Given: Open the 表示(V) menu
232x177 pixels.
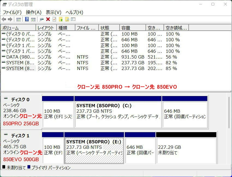Looking at the screenshot, I should click(53, 12).
